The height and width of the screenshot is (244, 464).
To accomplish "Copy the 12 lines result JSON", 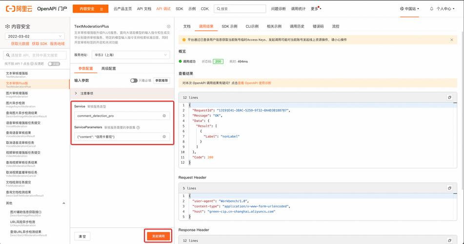I will pos(449,98).
